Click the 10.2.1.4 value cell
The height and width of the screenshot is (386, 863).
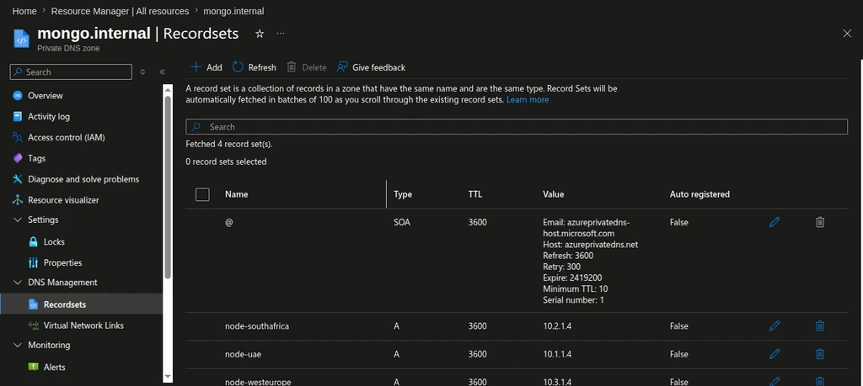click(557, 326)
